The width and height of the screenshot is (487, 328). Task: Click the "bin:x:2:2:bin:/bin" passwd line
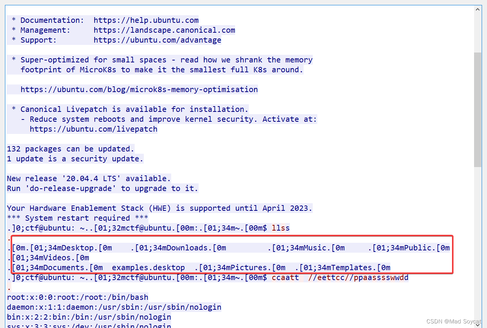tap(89, 317)
